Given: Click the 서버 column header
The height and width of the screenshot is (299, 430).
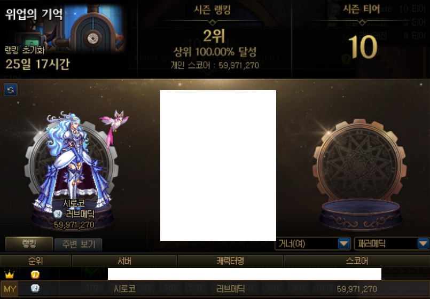Looking at the screenshot, I should click(x=124, y=261).
